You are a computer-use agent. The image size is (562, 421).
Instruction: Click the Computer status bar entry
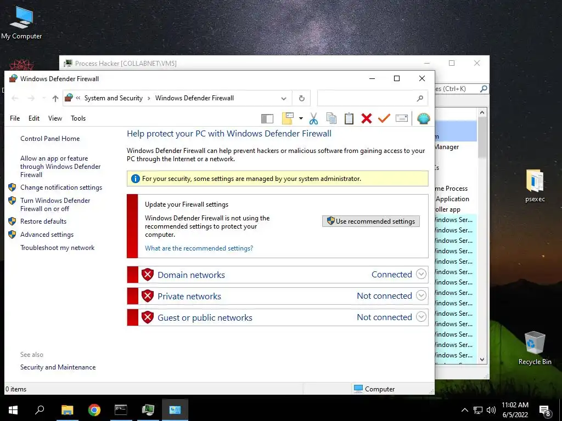coord(374,389)
